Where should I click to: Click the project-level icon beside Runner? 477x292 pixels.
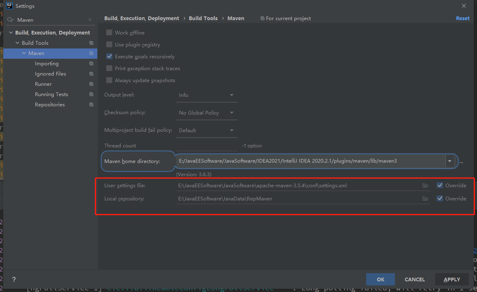coord(91,84)
